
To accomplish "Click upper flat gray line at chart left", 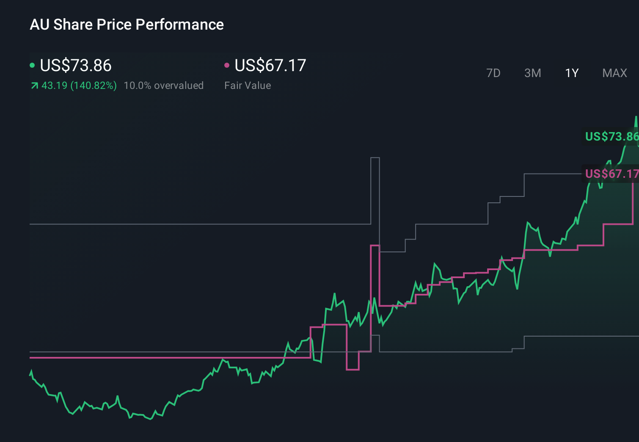I will (169, 224).
